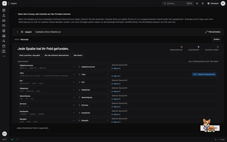Open the Titel field dropdown
Viewport: 227px width, 142px height.
(93, 74)
